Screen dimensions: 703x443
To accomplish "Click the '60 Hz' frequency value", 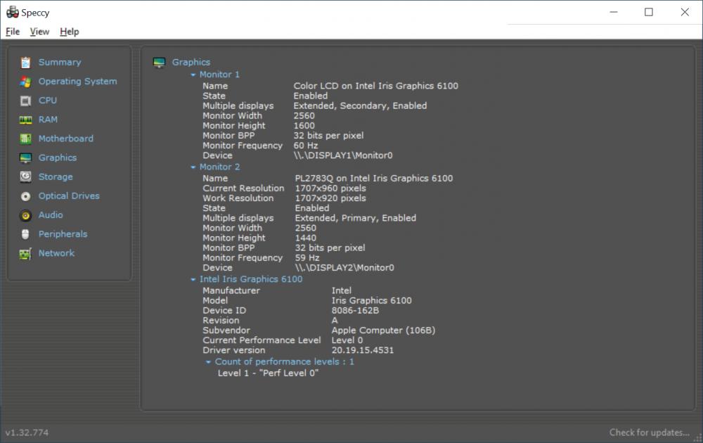I will pyautogui.click(x=306, y=146).
